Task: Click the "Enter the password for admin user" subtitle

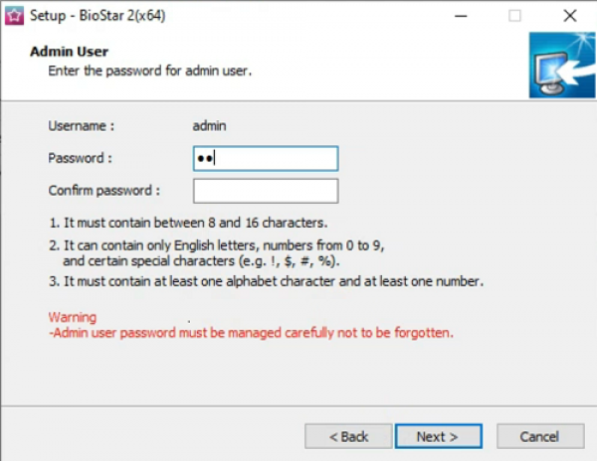Action: 150,72
